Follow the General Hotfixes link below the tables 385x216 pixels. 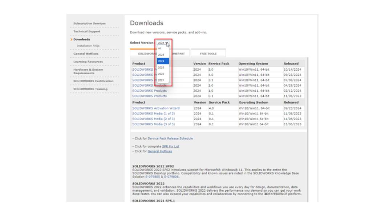point(159,151)
